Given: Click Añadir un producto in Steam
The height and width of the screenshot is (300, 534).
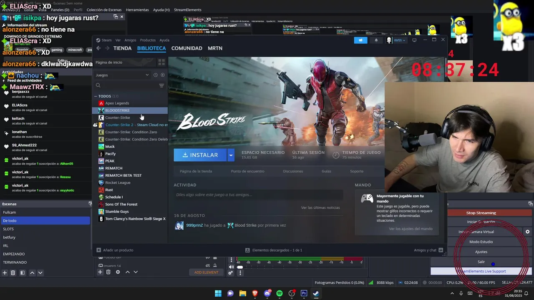Looking at the screenshot, I should [115, 250].
